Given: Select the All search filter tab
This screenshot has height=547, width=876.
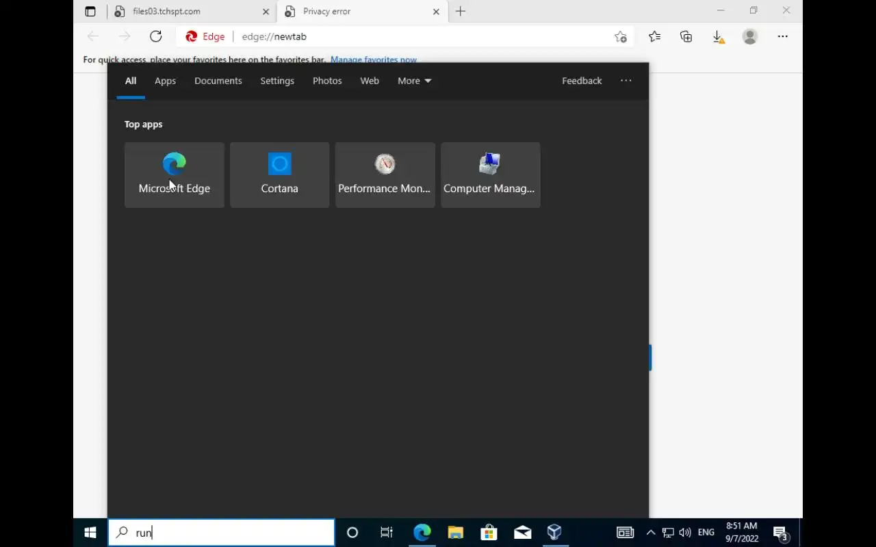Looking at the screenshot, I should tap(131, 81).
